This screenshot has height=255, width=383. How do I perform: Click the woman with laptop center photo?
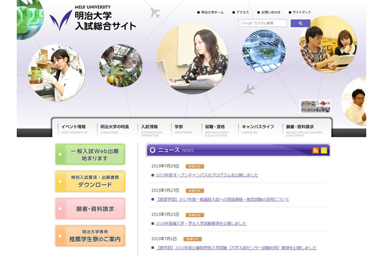pyautogui.click(x=193, y=59)
